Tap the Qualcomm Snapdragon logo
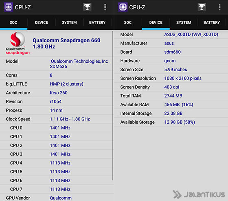Screen dimensions: 228x201 point(18,43)
